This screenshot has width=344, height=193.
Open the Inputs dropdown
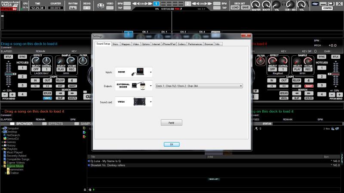[134, 72]
